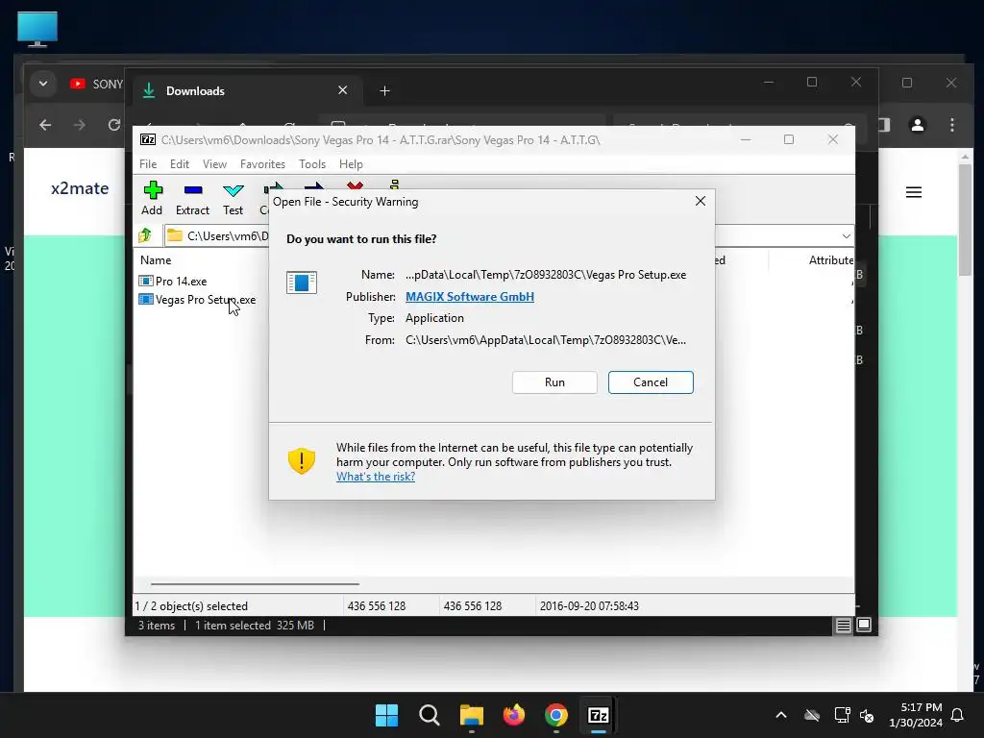Click the SONY YouTube tab in back browser
The height and width of the screenshot is (738, 984).
tap(96, 85)
